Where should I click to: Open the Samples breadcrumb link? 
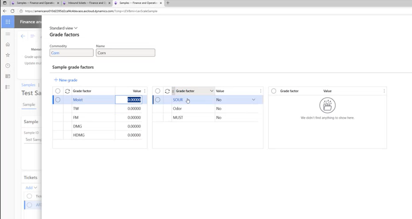tap(28, 85)
